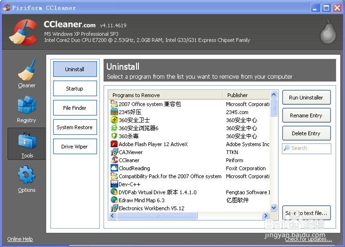The width and height of the screenshot is (345, 247).
Task: Click Check for updates link
Action: [308, 239]
